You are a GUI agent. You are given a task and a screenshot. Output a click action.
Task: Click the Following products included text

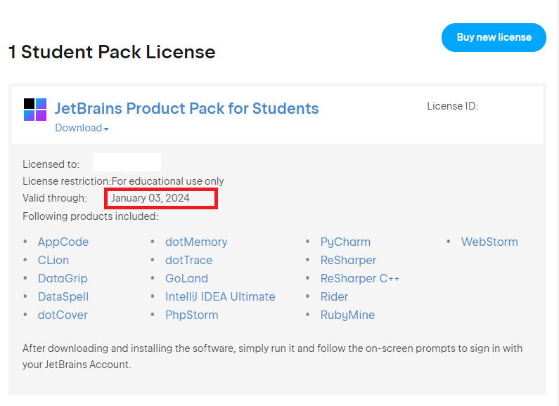pos(91,216)
